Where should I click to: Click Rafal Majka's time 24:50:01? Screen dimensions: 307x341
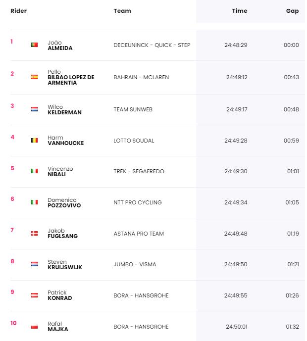point(237,327)
